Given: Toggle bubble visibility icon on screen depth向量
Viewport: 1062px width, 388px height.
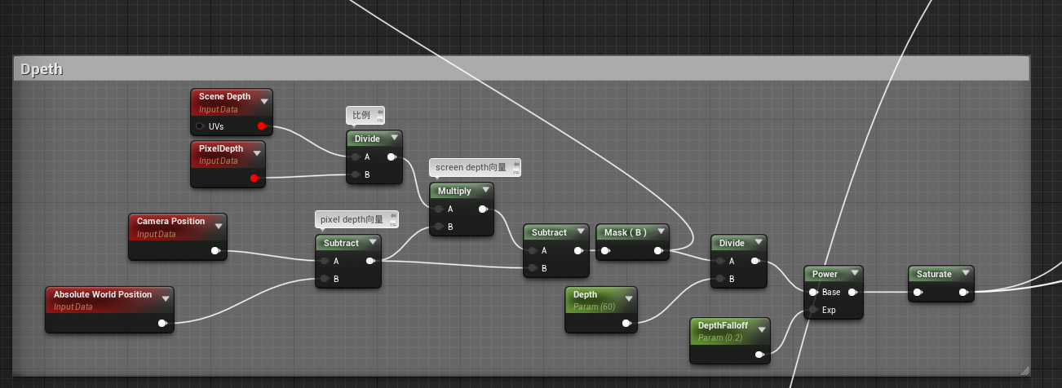Looking at the screenshot, I should pyautogui.click(x=516, y=172).
